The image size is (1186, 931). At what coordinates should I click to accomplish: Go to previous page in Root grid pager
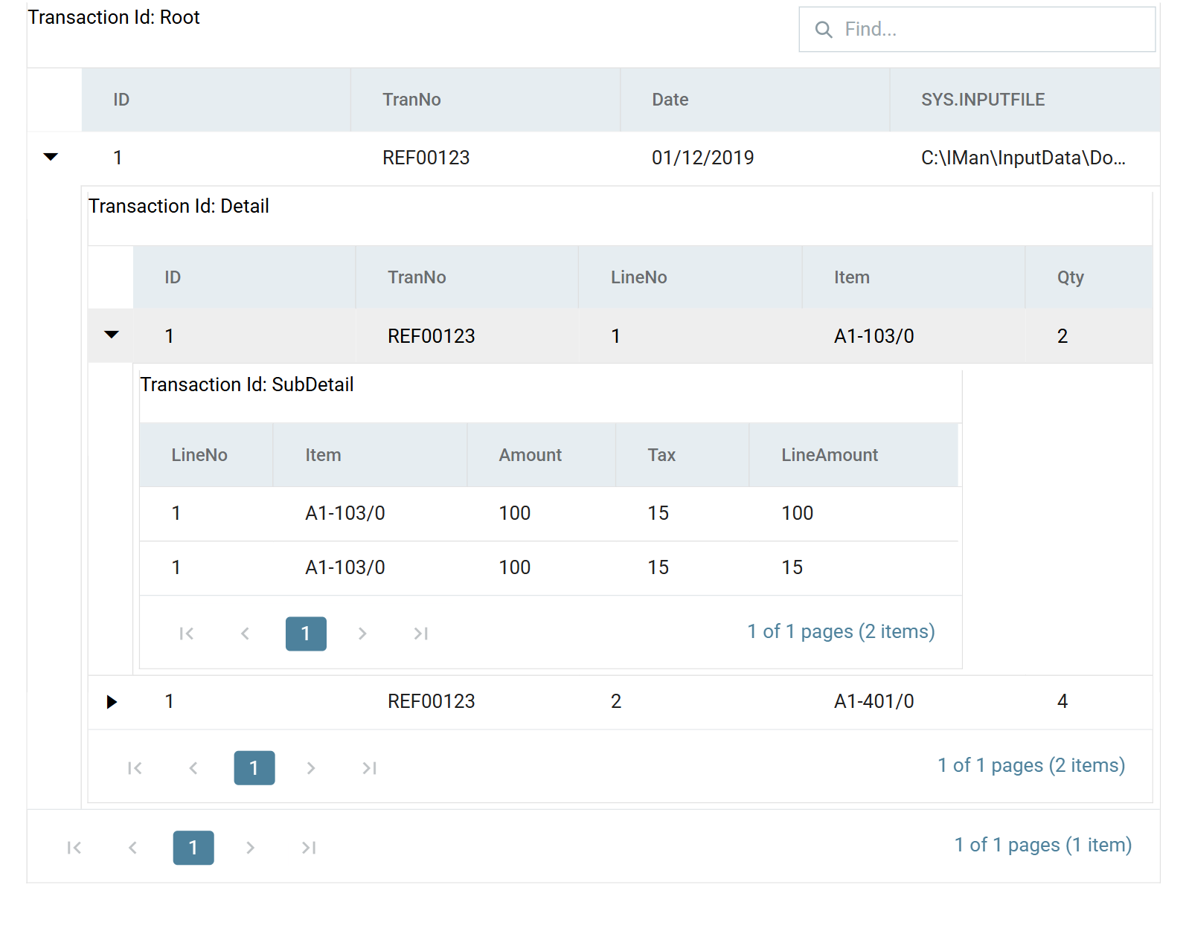132,848
